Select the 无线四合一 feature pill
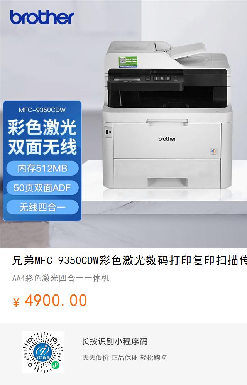247x385 pixels. tap(42, 208)
